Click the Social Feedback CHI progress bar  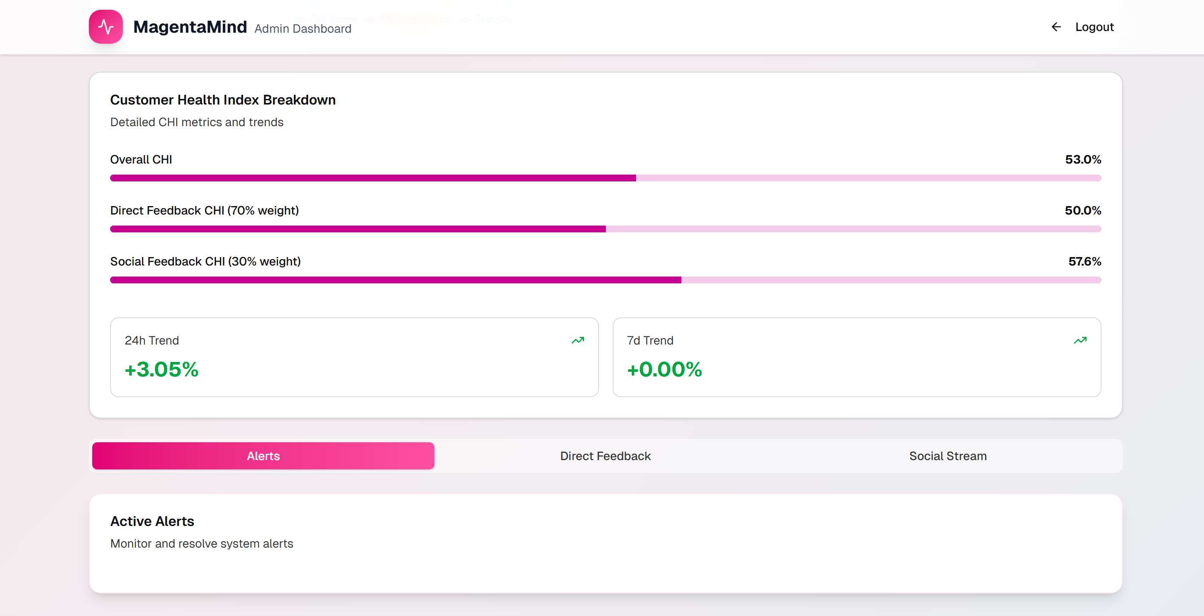(x=605, y=280)
